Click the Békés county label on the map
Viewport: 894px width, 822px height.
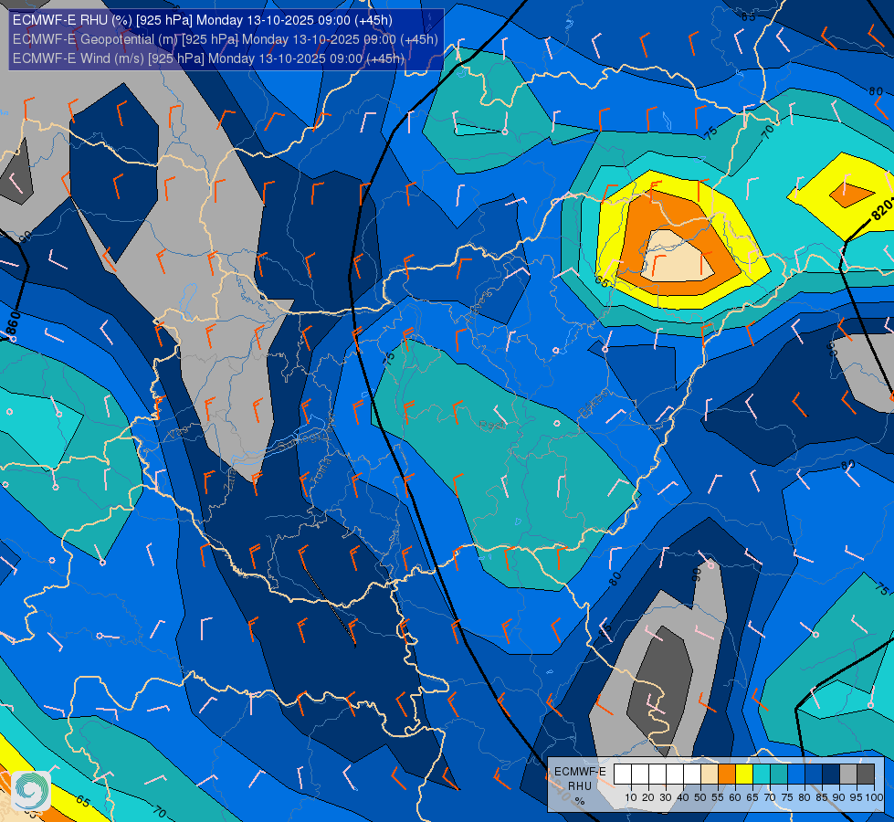tap(594, 405)
